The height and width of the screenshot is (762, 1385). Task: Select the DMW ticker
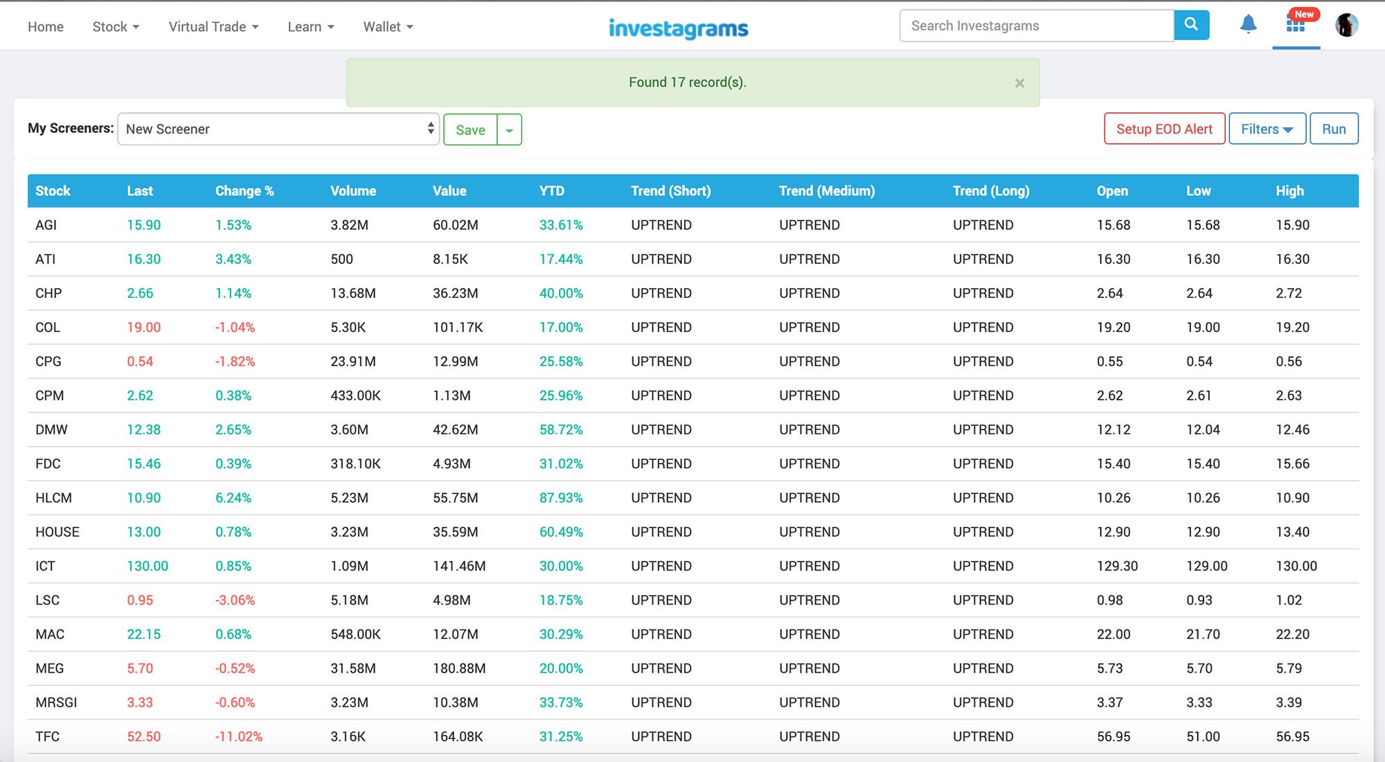51,429
